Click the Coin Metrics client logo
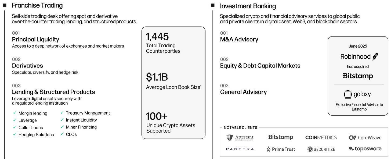Image resolution: width=391 pixels, height=160 pixels. (321, 138)
